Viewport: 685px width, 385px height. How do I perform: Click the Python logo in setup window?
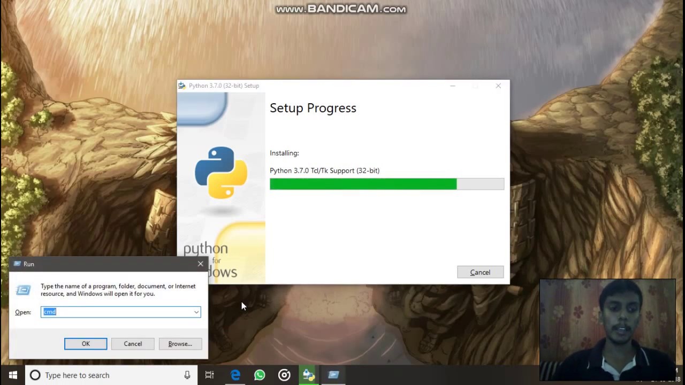pos(221,173)
